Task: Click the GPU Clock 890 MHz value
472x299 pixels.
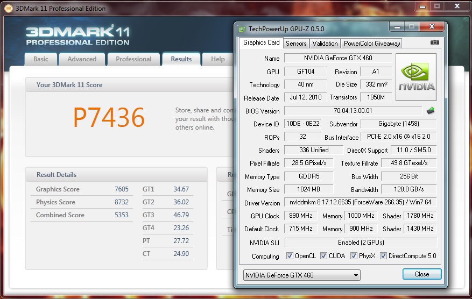Action: tap(301, 215)
